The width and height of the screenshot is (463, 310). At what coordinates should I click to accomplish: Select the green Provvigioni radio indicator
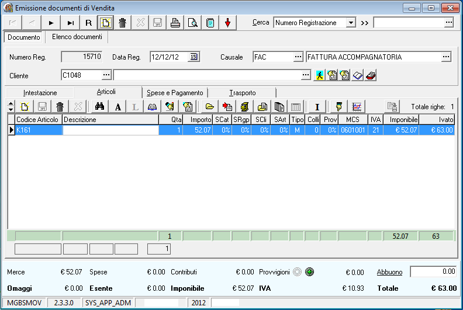pos(309,271)
